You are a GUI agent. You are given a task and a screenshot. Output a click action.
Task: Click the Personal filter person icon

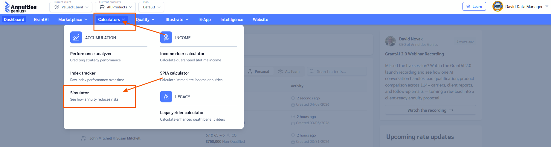point(250,72)
